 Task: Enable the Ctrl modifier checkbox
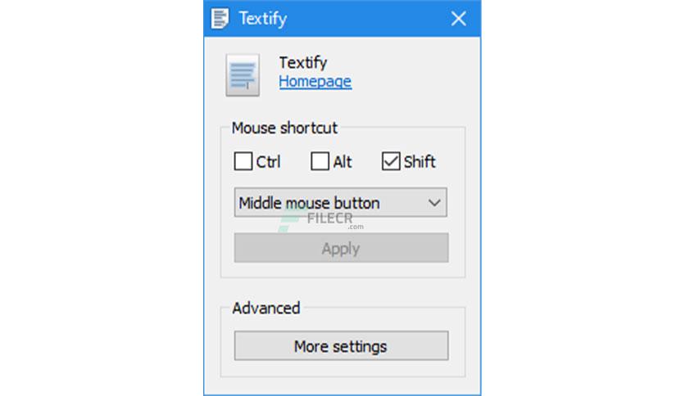point(243,162)
